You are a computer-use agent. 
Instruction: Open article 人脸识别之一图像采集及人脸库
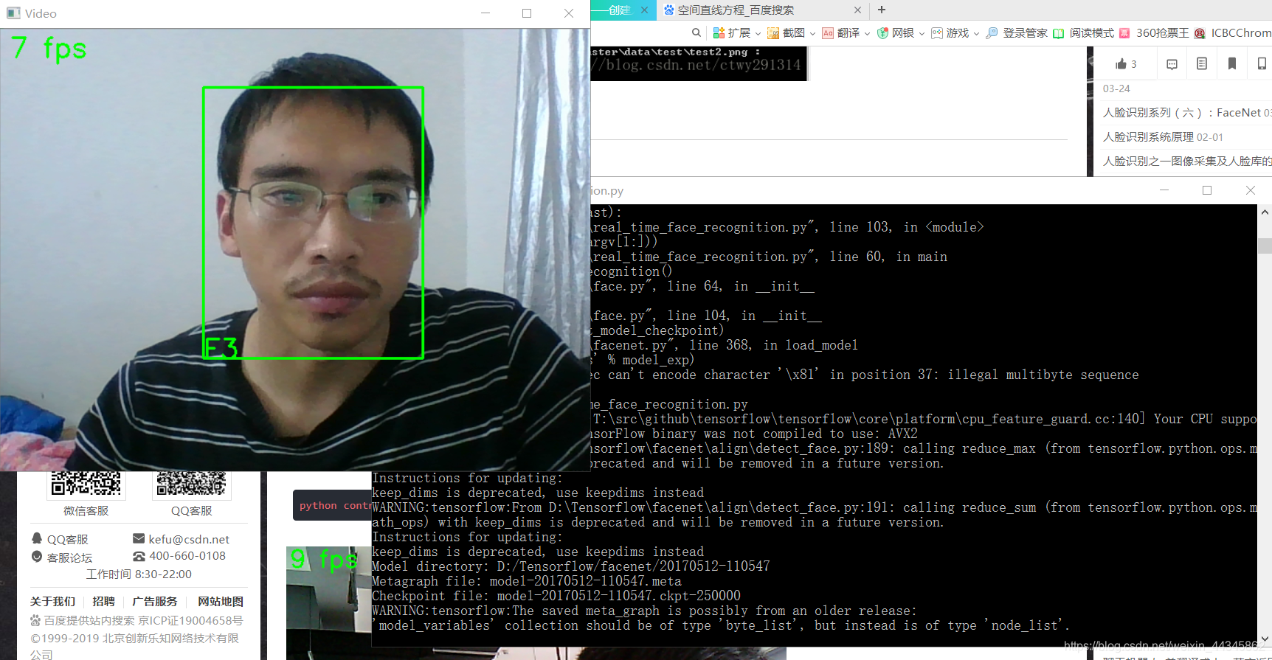point(1186,161)
